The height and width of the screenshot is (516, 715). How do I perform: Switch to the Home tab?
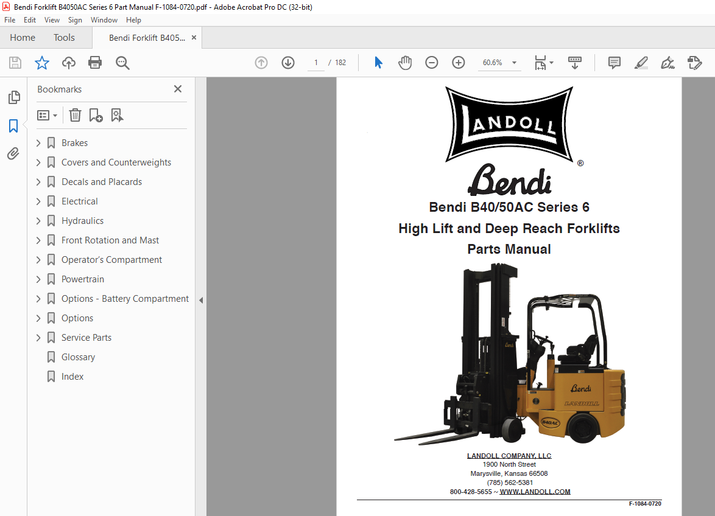point(23,37)
